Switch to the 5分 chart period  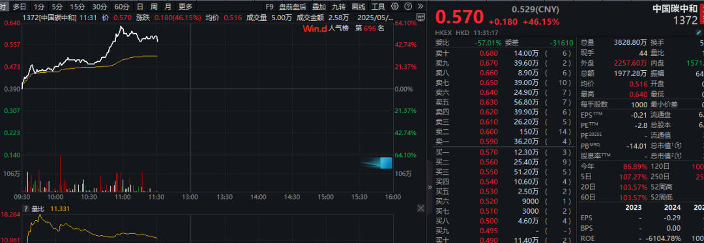coord(57,6)
